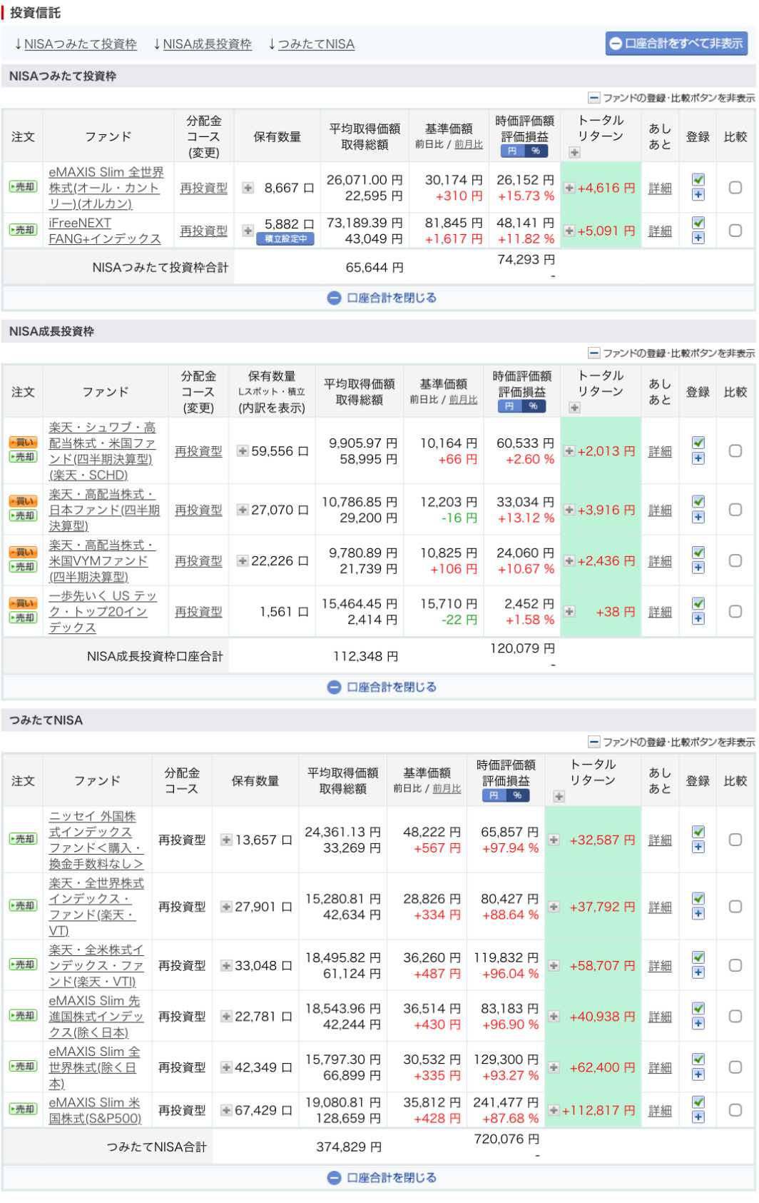Click 売却 icon for 楽天・全米株式インデックス・ファンド
The width and height of the screenshot is (759, 1203).
[22, 965]
